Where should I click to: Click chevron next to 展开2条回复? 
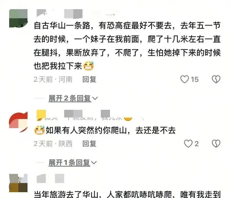pyautogui.click(x=95, y=98)
